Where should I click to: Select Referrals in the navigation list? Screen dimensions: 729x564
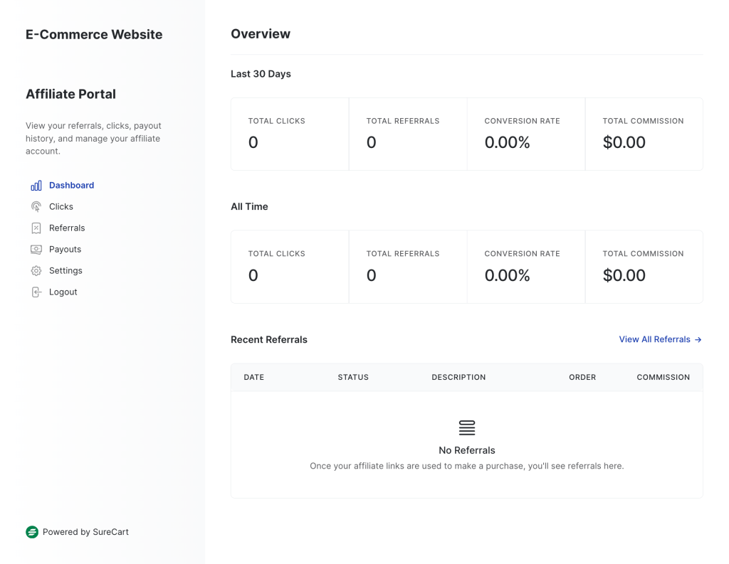click(67, 228)
